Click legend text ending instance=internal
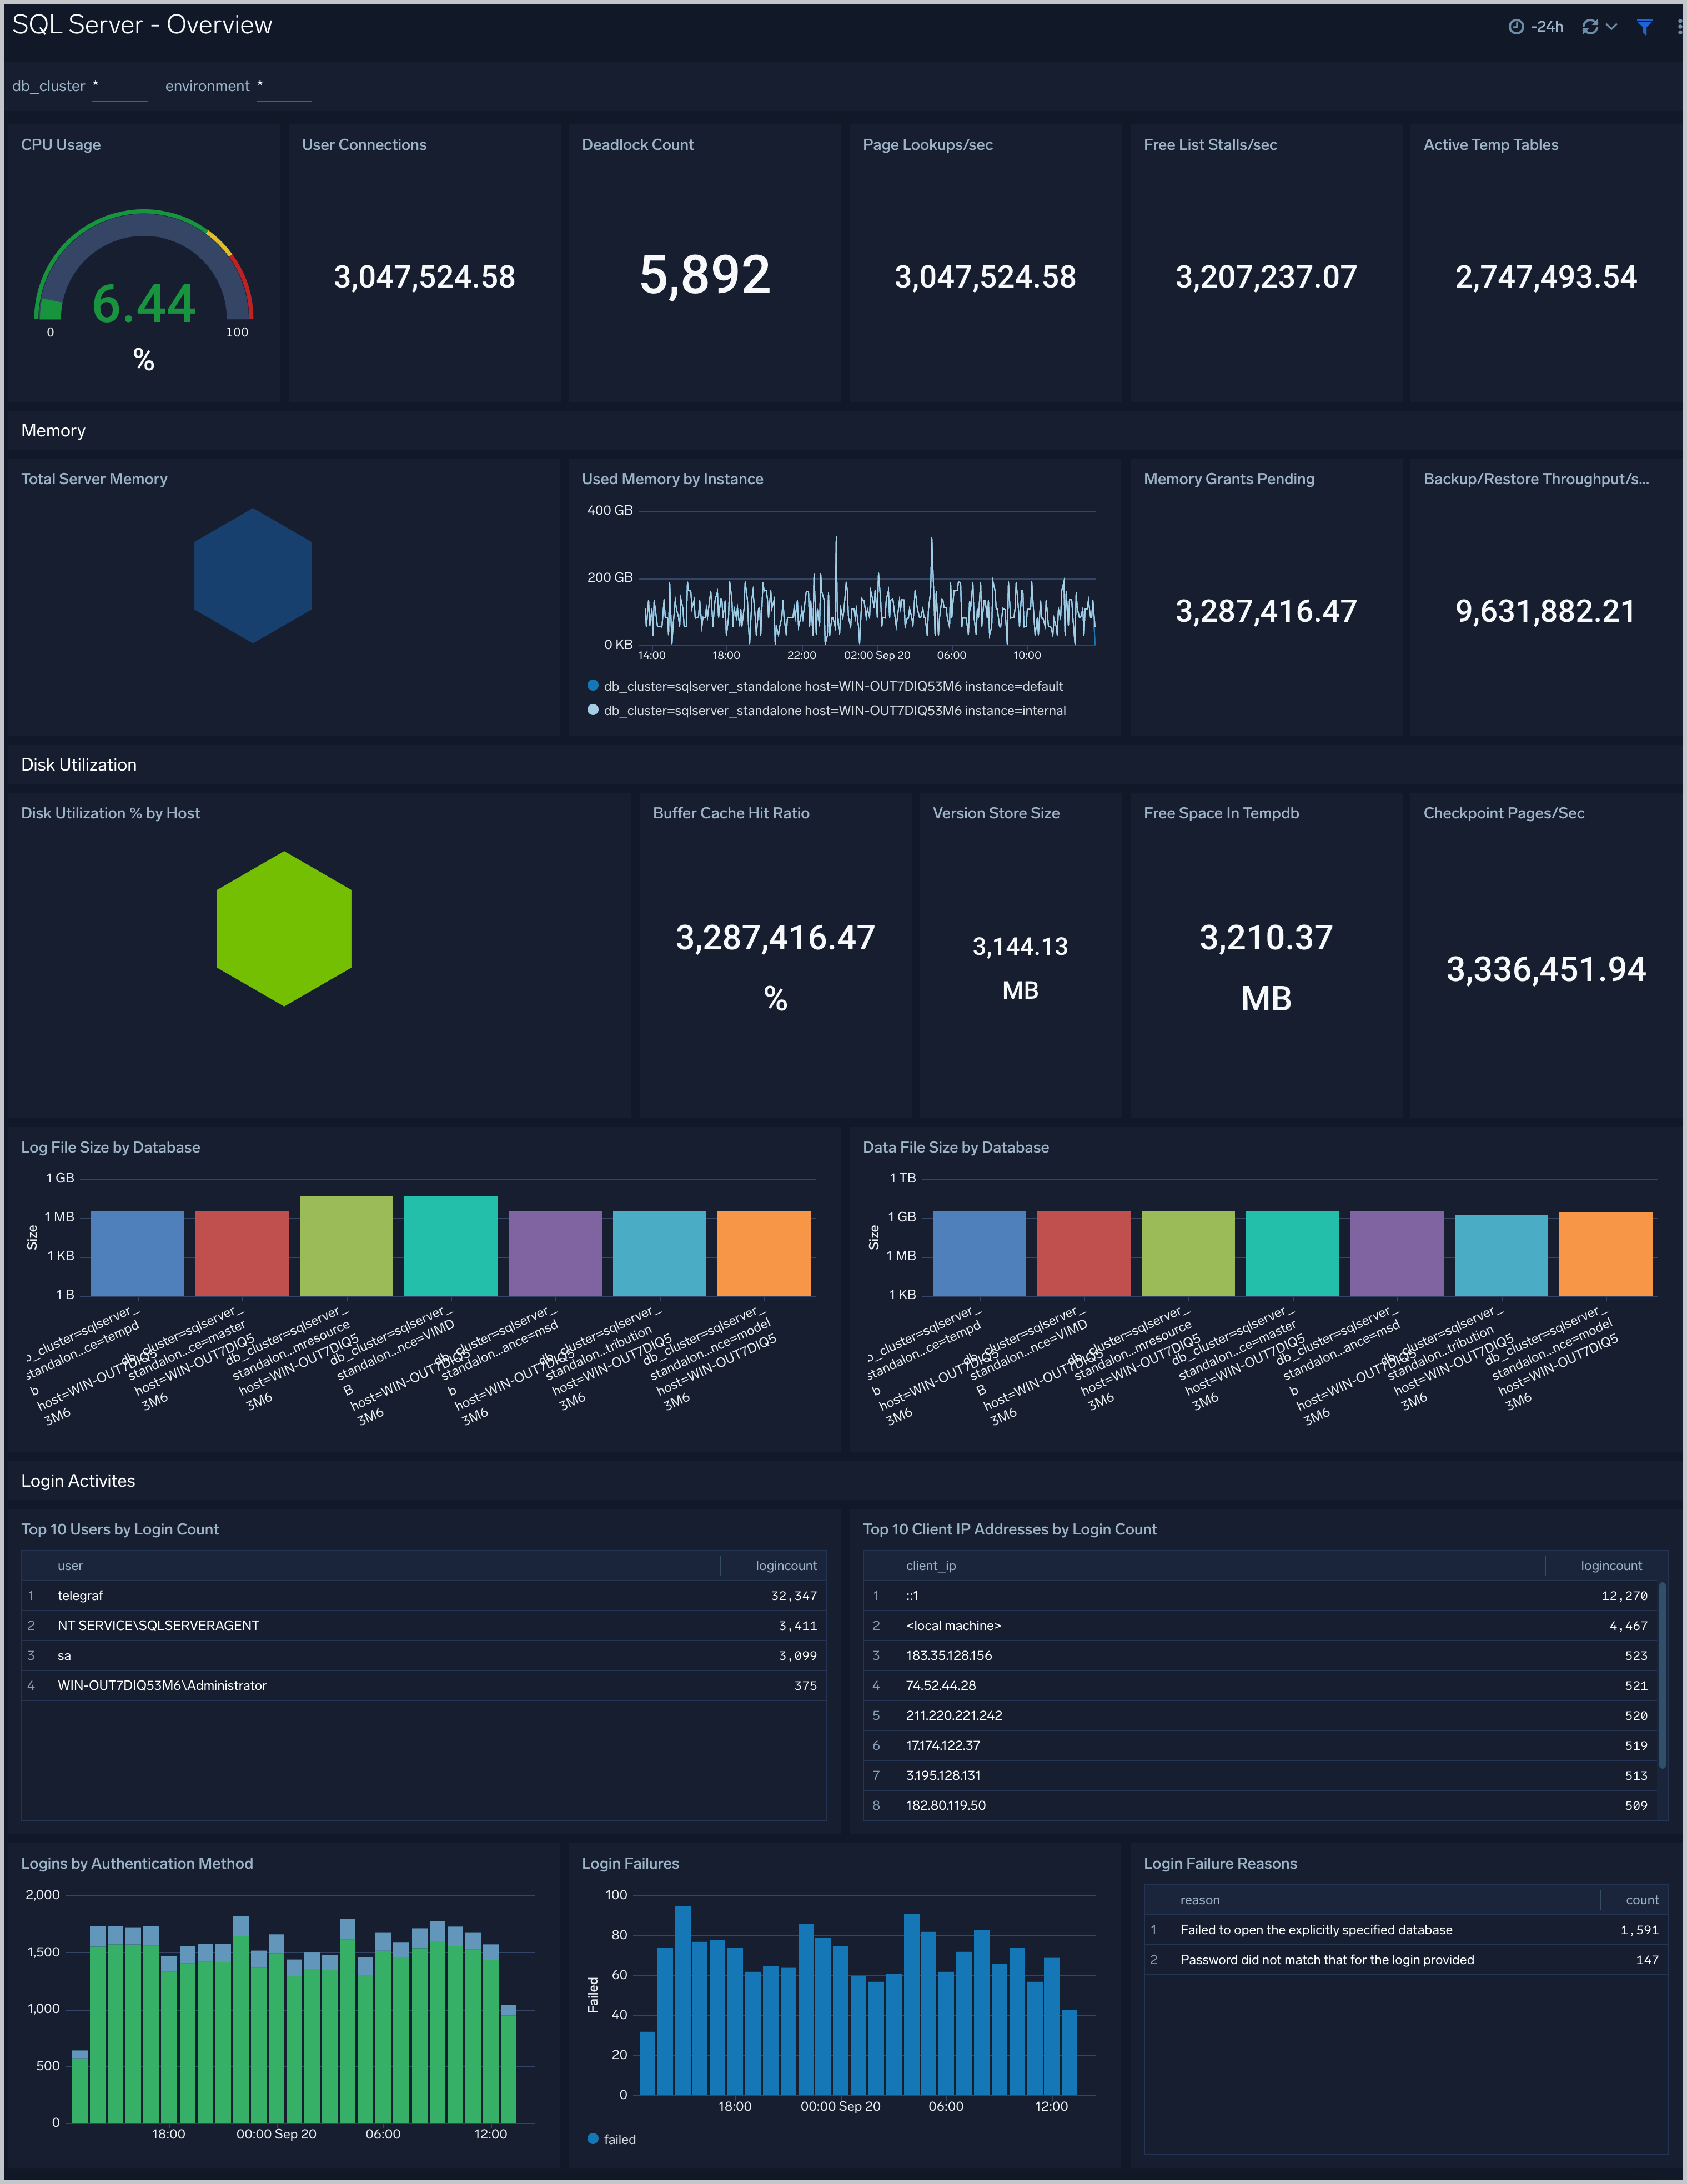The height and width of the screenshot is (2184, 1687). pyautogui.click(x=835, y=711)
